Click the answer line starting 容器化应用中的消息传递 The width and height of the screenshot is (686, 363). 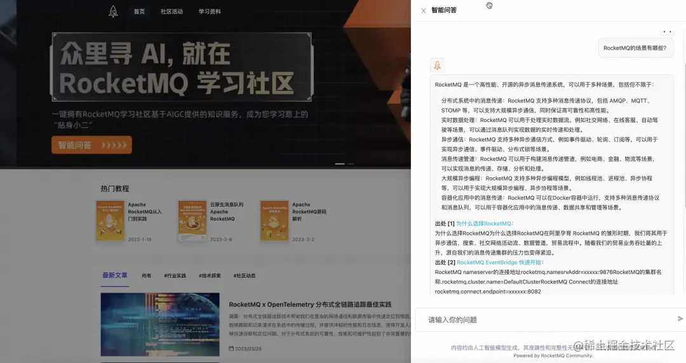[x=550, y=203]
